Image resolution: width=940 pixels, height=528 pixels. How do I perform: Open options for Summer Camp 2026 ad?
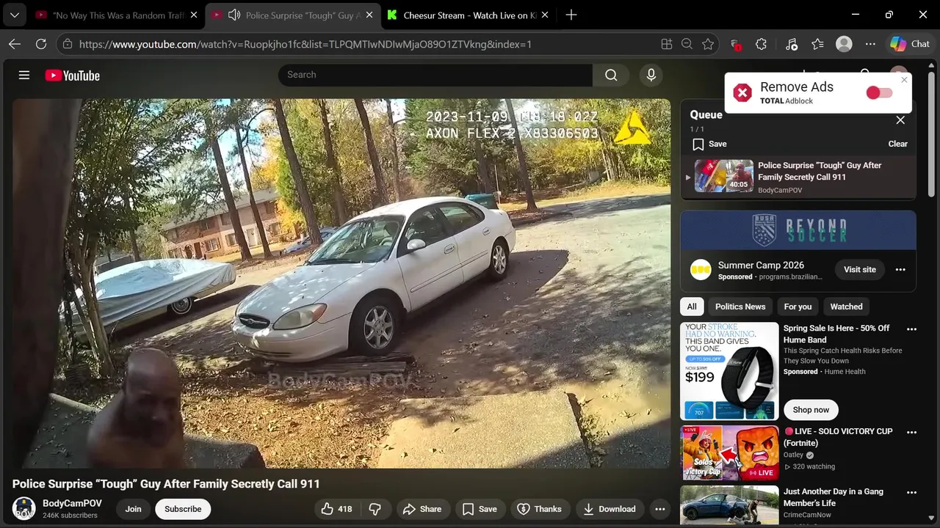tap(900, 269)
